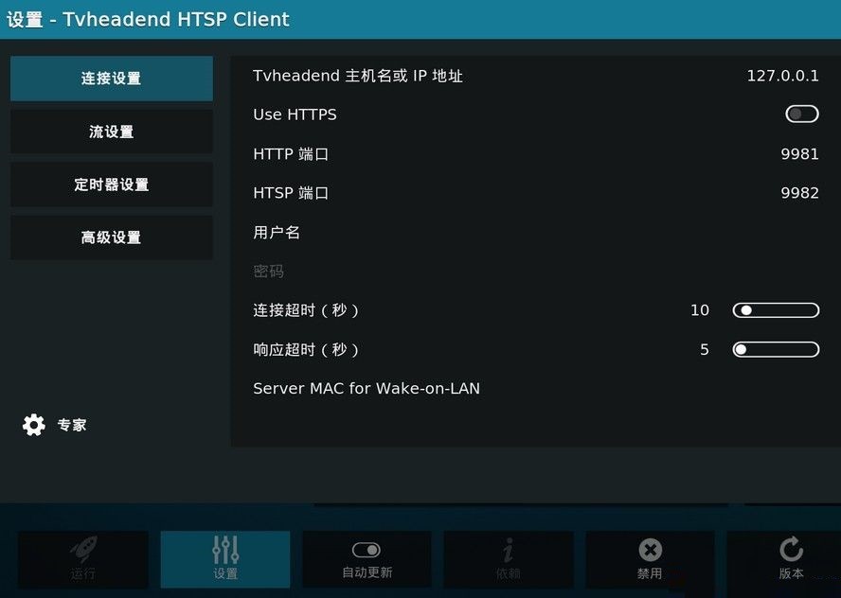Click the 设置 - Tvheadend HTSP Client title
Viewport: 841px width, 598px height.
click(148, 19)
